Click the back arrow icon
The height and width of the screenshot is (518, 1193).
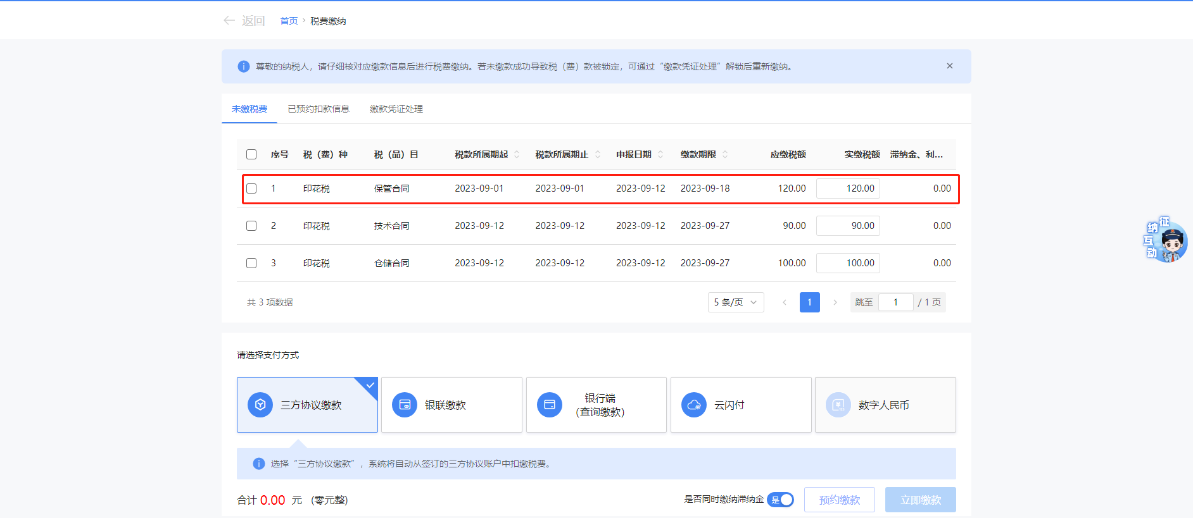click(229, 21)
